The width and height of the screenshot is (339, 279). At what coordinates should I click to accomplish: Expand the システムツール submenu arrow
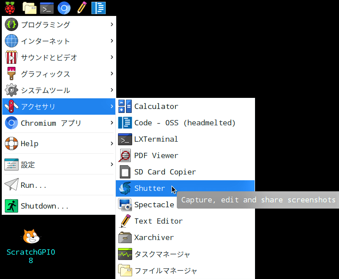click(111, 90)
